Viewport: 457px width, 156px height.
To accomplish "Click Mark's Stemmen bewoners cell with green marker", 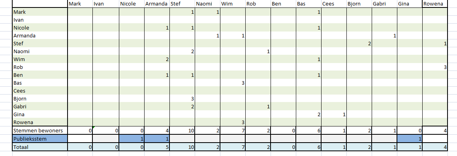I will [x=80, y=130].
